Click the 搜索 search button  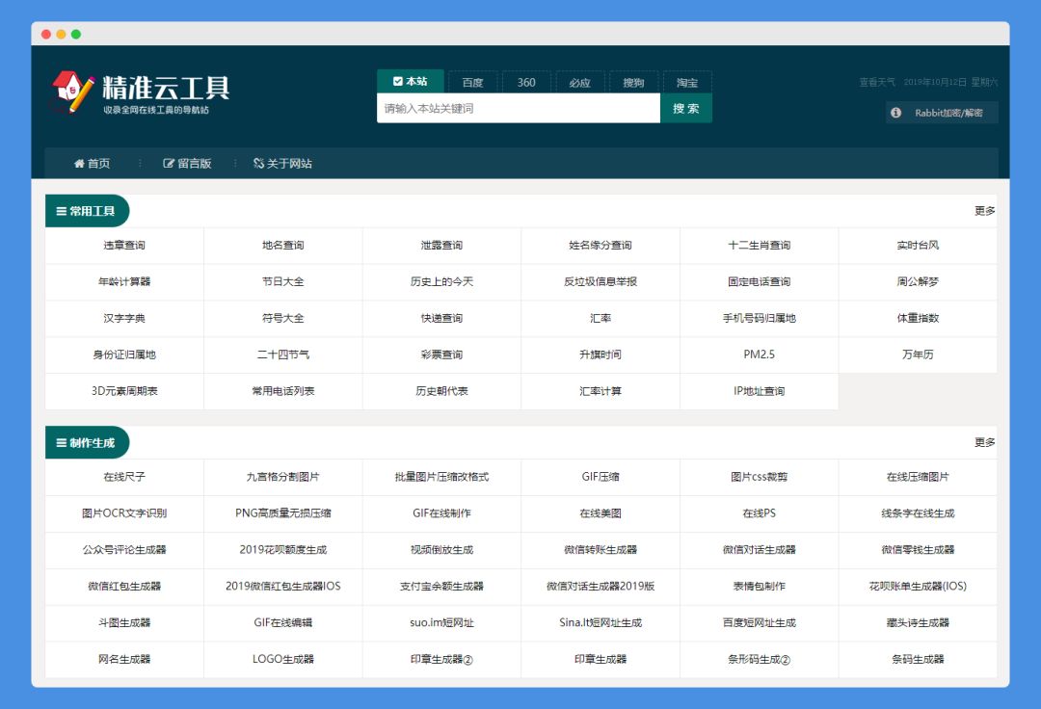[x=686, y=108]
